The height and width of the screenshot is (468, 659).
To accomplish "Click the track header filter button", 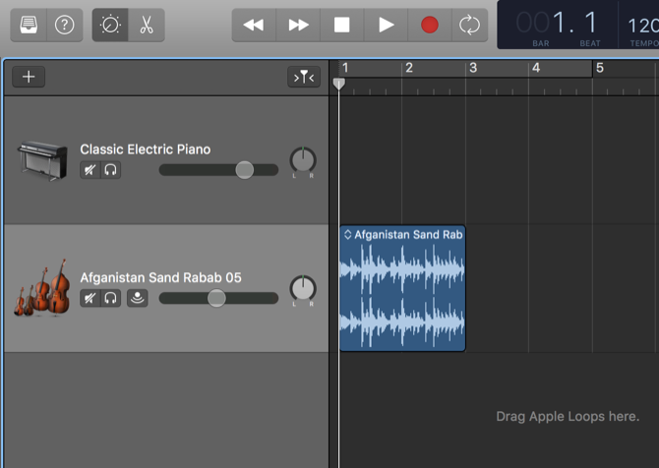I will click(x=303, y=77).
